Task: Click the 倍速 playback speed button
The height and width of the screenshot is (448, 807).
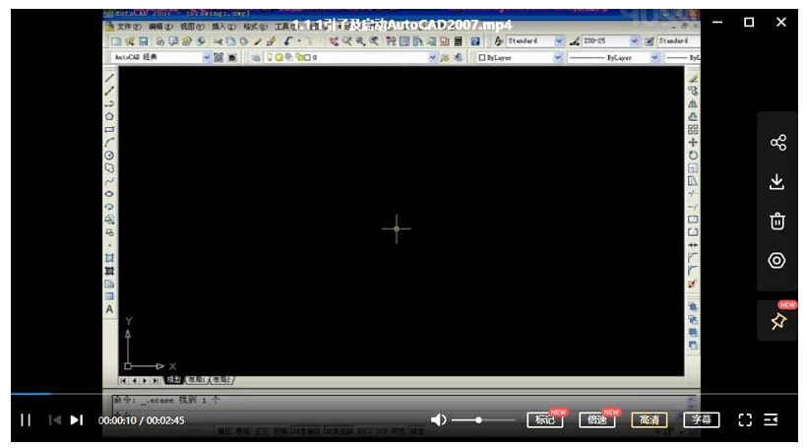Action: (x=597, y=420)
